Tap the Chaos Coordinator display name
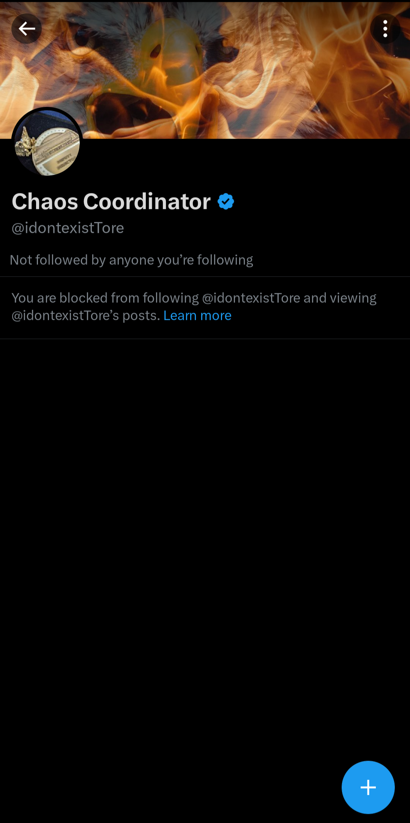Screen dimensions: 410x823 click(111, 201)
